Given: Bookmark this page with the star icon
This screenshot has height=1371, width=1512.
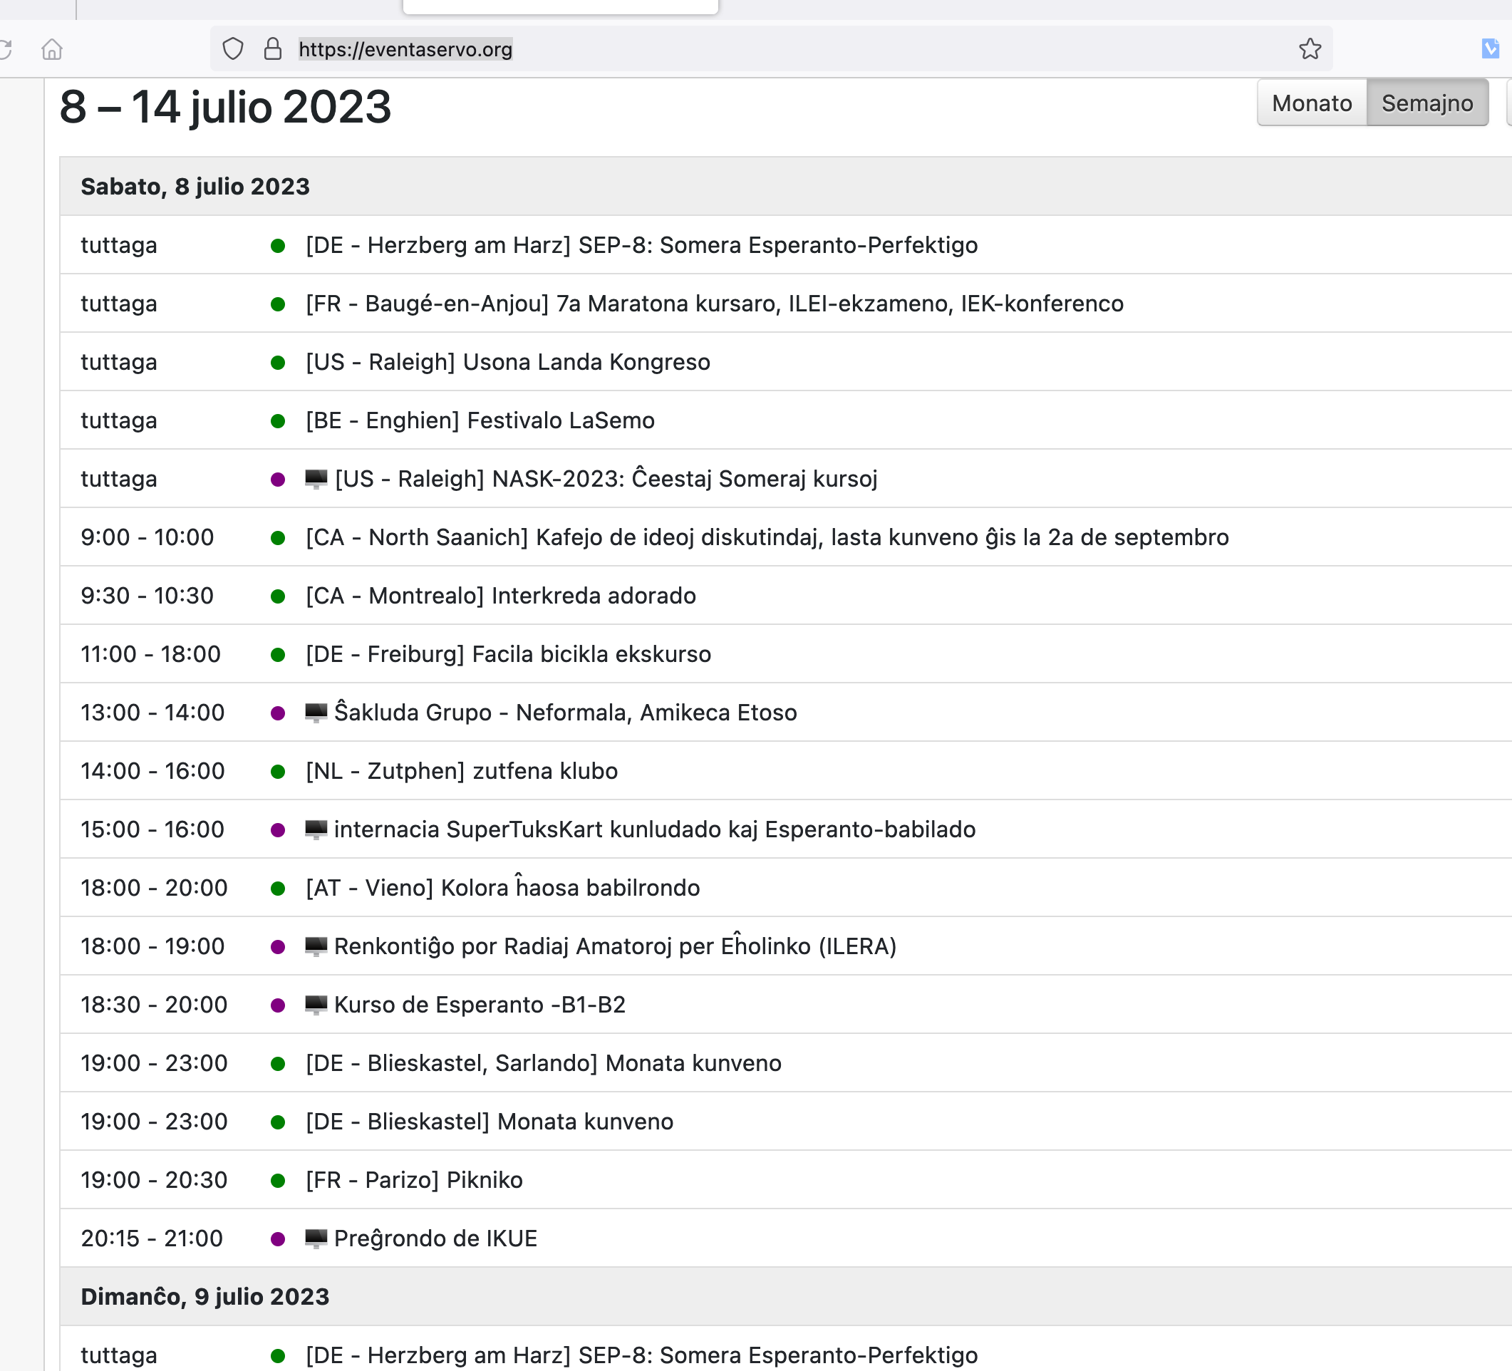Looking at the screenshot, I should (x=1310, y=48).
